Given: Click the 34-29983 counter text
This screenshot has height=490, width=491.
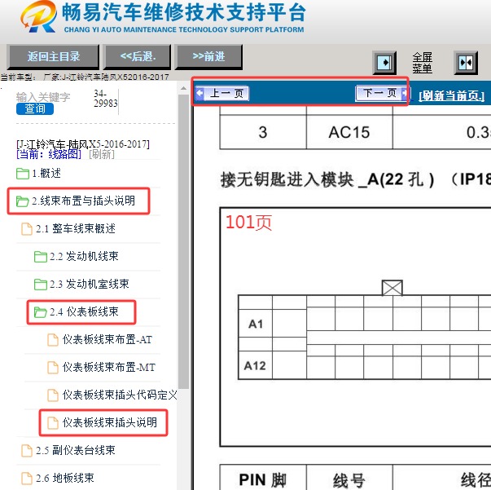Looking at the screenshot, I should (106, 99).
